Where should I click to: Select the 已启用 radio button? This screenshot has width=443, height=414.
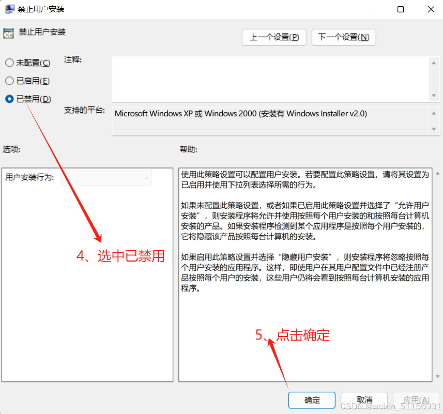pyautogui.click(x=9, y=81)
